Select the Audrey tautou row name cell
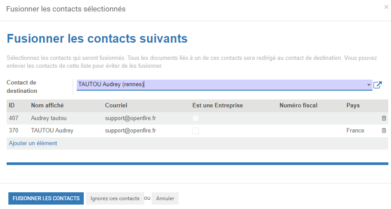 tap(48, 118)
